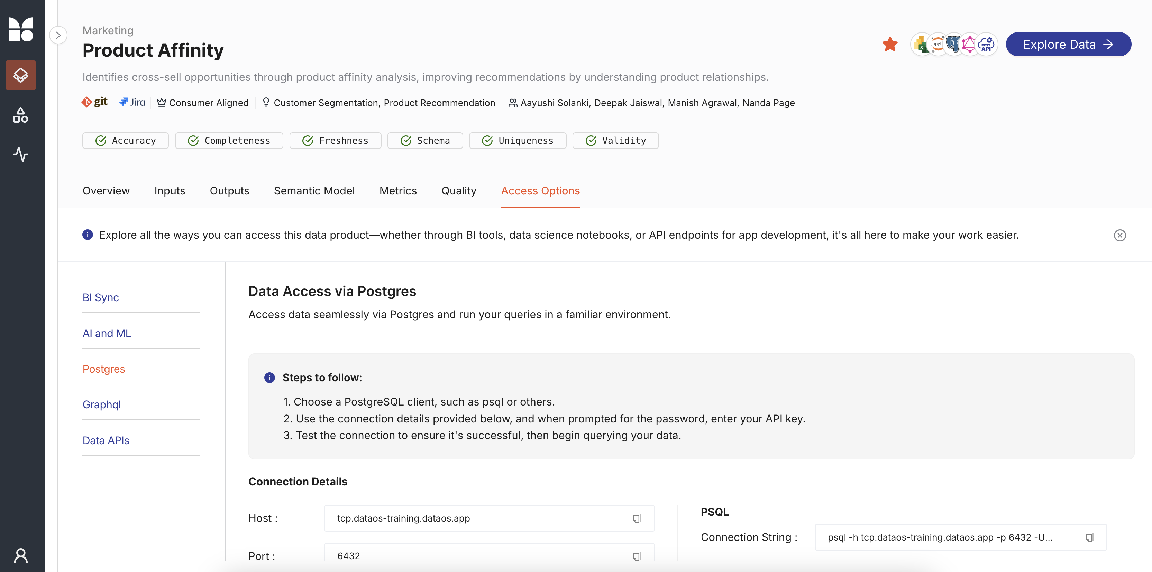Select the Access Options tab

point(540,191)
